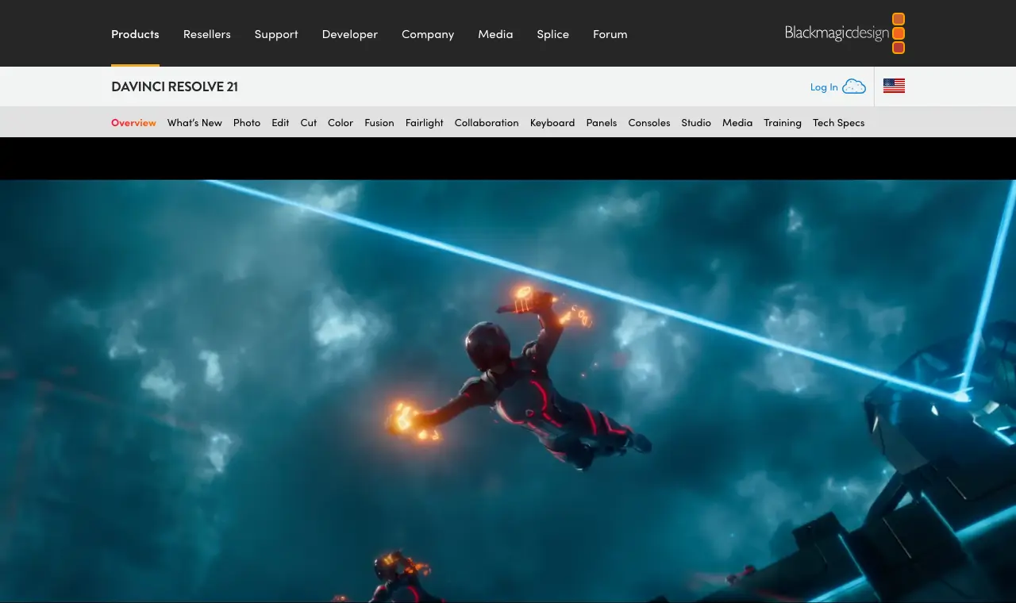Image resolution: width=1016 pixels, height=603 pixels.
Task: Visit the Forum link
Action: [610, 34]
